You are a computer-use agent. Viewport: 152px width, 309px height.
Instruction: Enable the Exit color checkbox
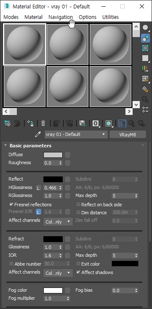78,264
